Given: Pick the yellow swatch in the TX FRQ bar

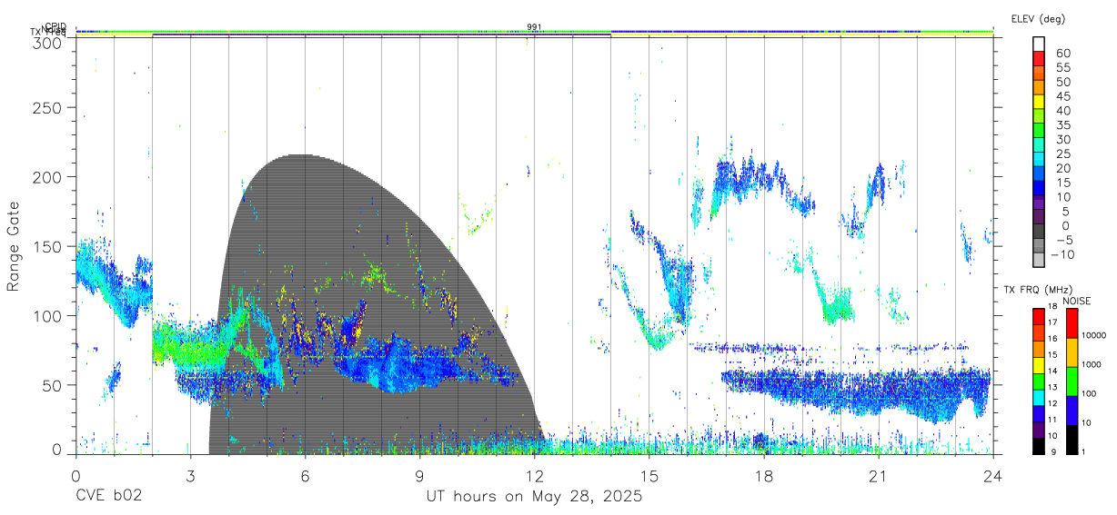Looking at the screenshot, I should (x=1038, y=363).
